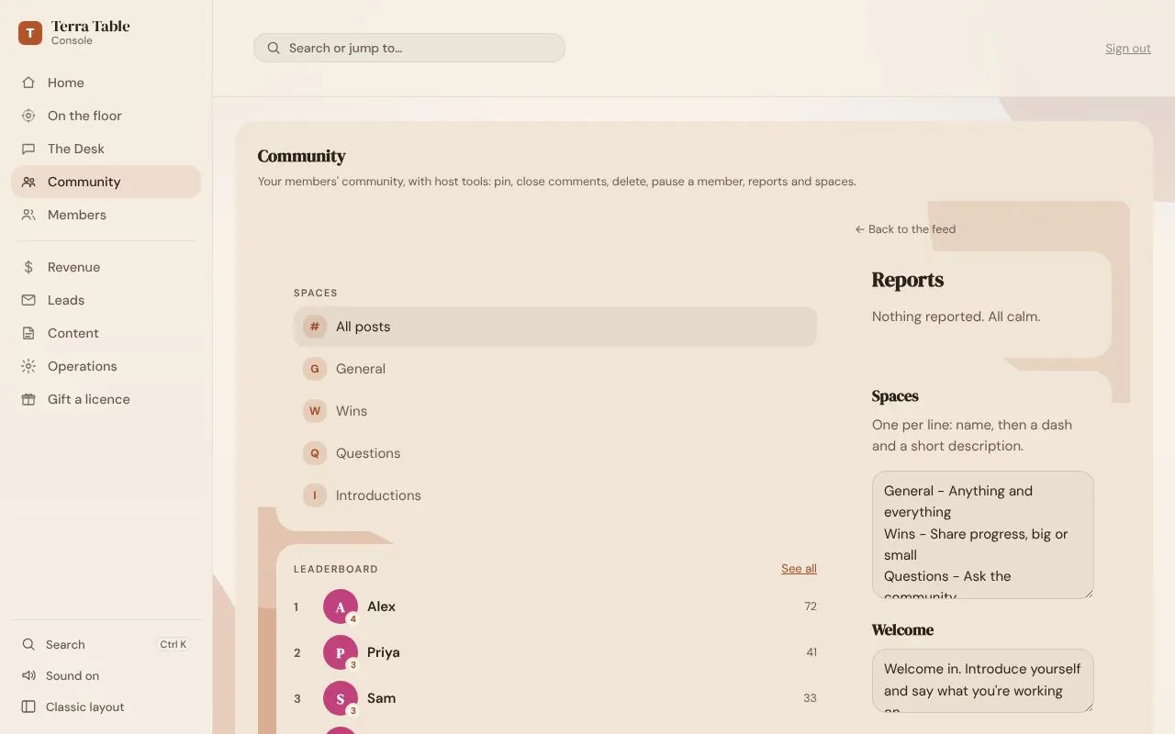This screenshot has width=1175, height=734.
Task: Open The Desk section
Action: pos(106,149)
